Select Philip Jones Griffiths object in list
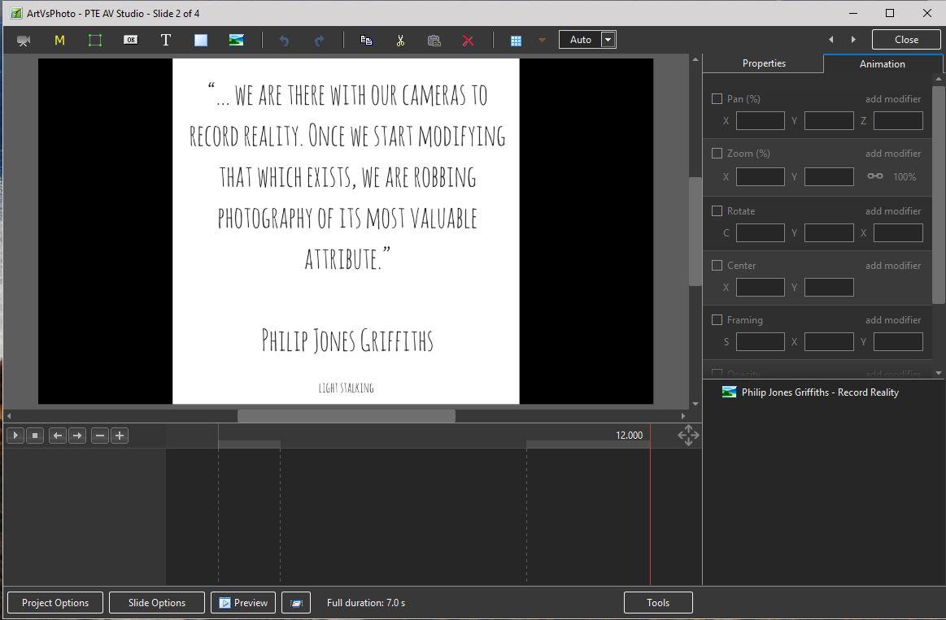This screenshot has height=620, width=946. pos(819,392)
